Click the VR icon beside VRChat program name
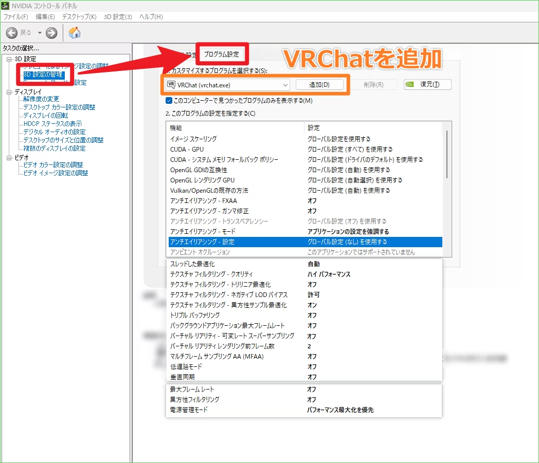The image size is (539, 463). pos(171,84)
